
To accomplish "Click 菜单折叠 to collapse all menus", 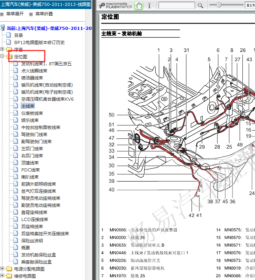I will coord(44,14).
